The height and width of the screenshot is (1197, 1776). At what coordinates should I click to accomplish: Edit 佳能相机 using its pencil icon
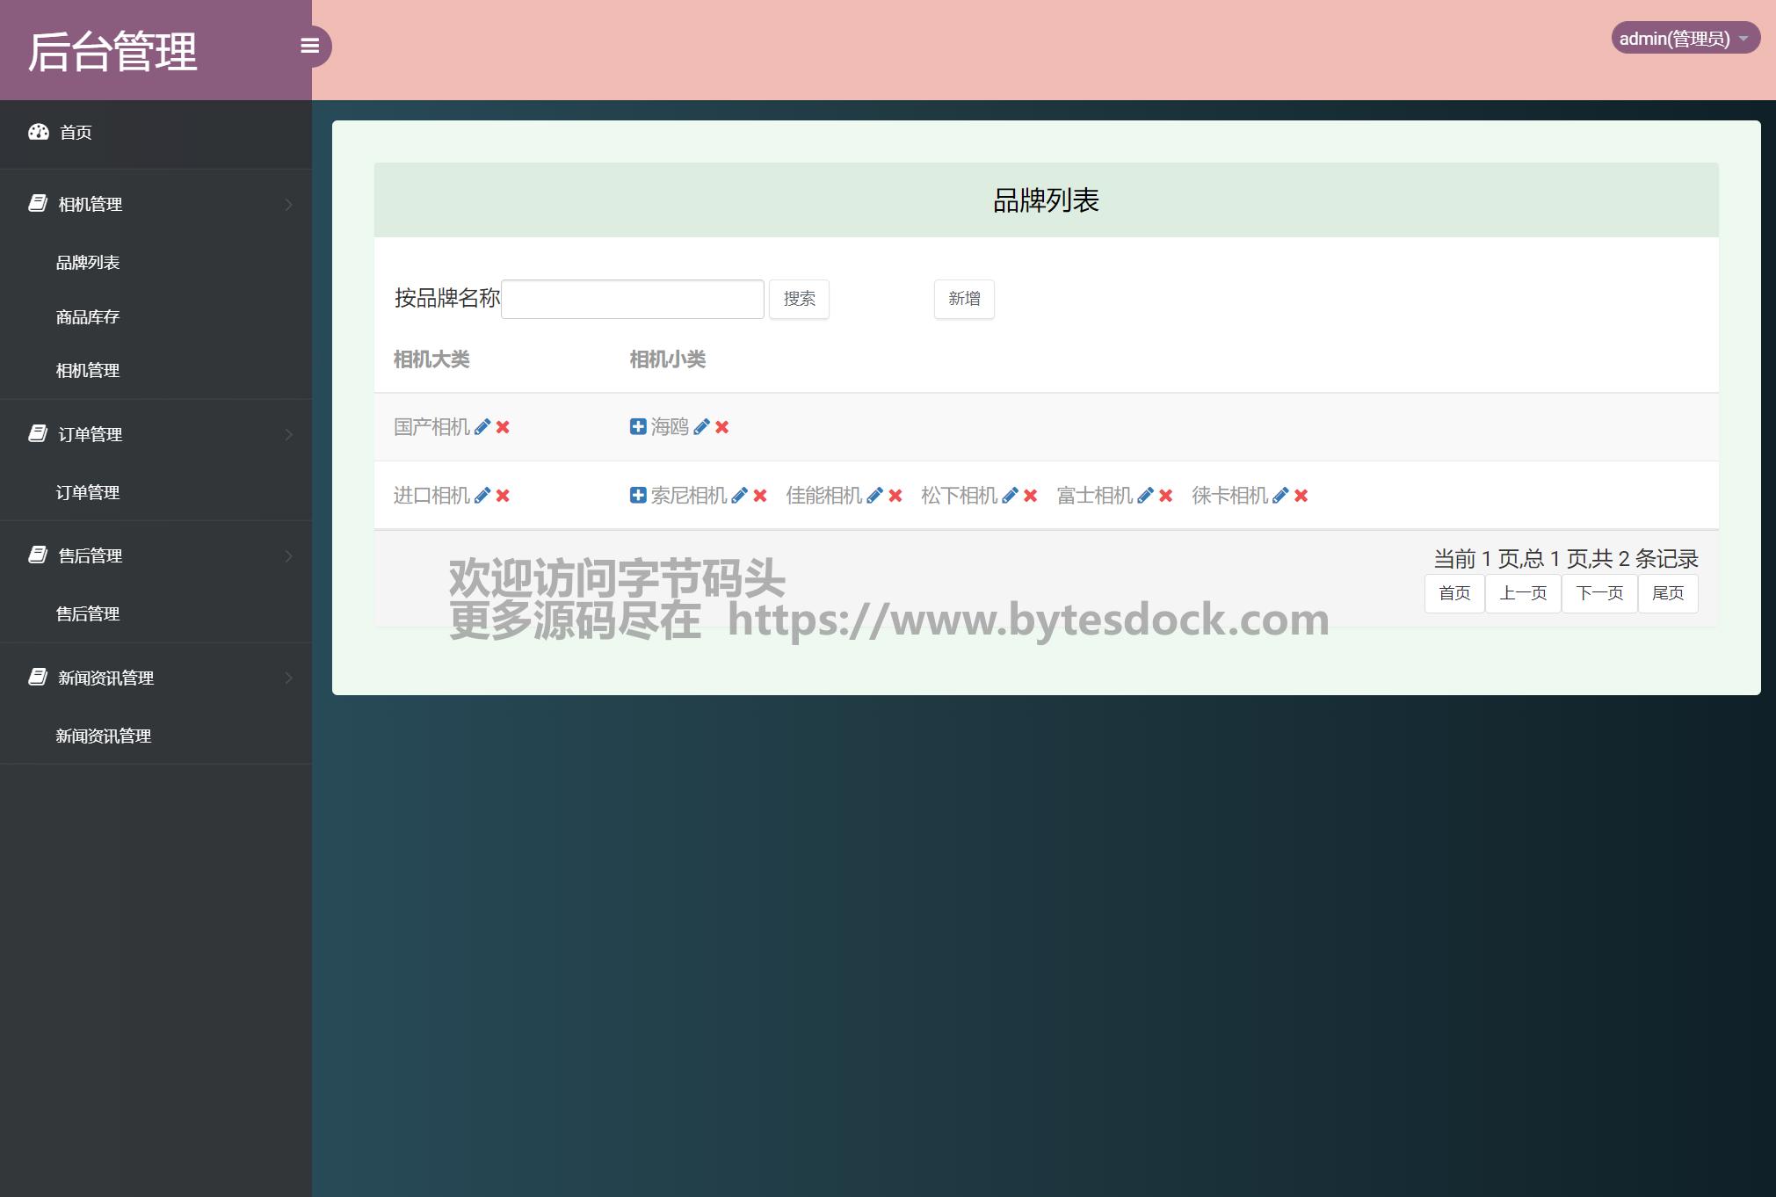[874, 496]
